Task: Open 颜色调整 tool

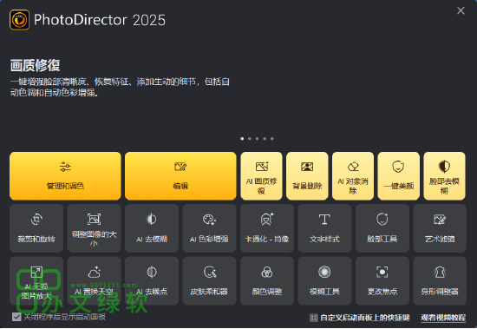Action: (x=267, y=280)
